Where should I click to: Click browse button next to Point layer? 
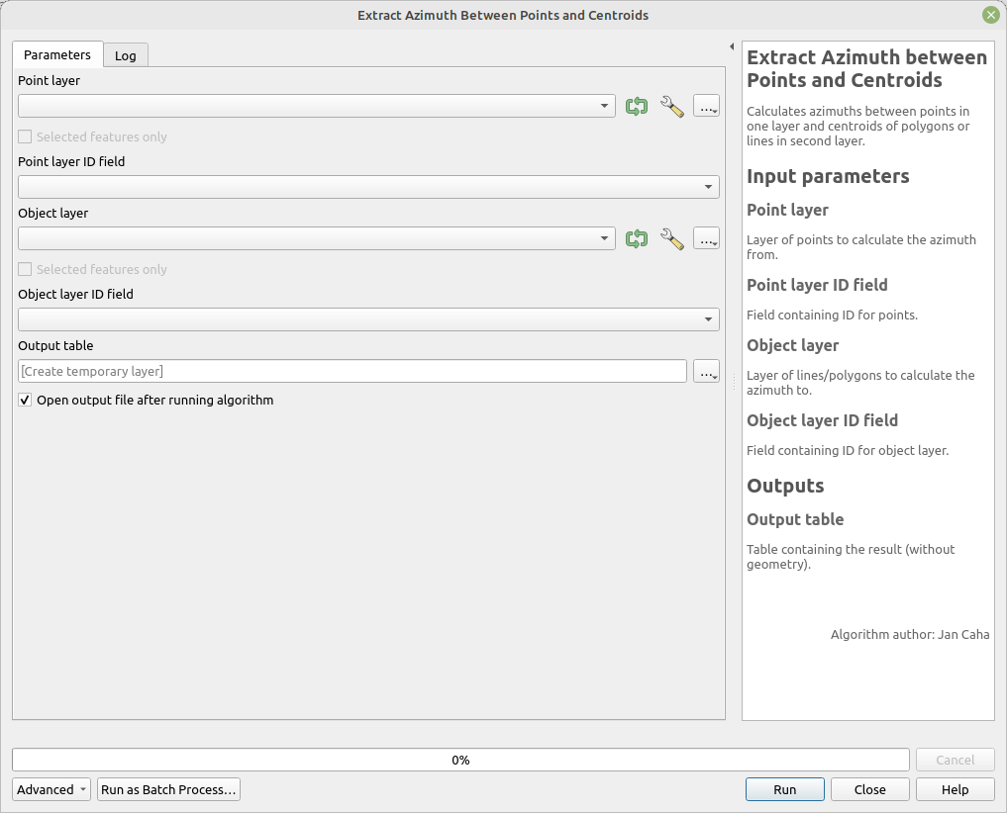coord(706,107)
